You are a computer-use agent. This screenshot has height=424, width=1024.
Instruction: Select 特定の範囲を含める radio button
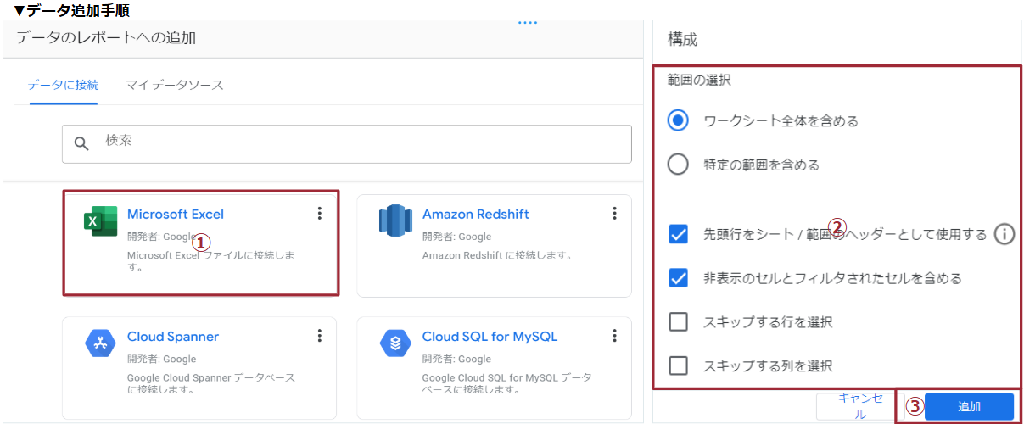pos(678,165)
